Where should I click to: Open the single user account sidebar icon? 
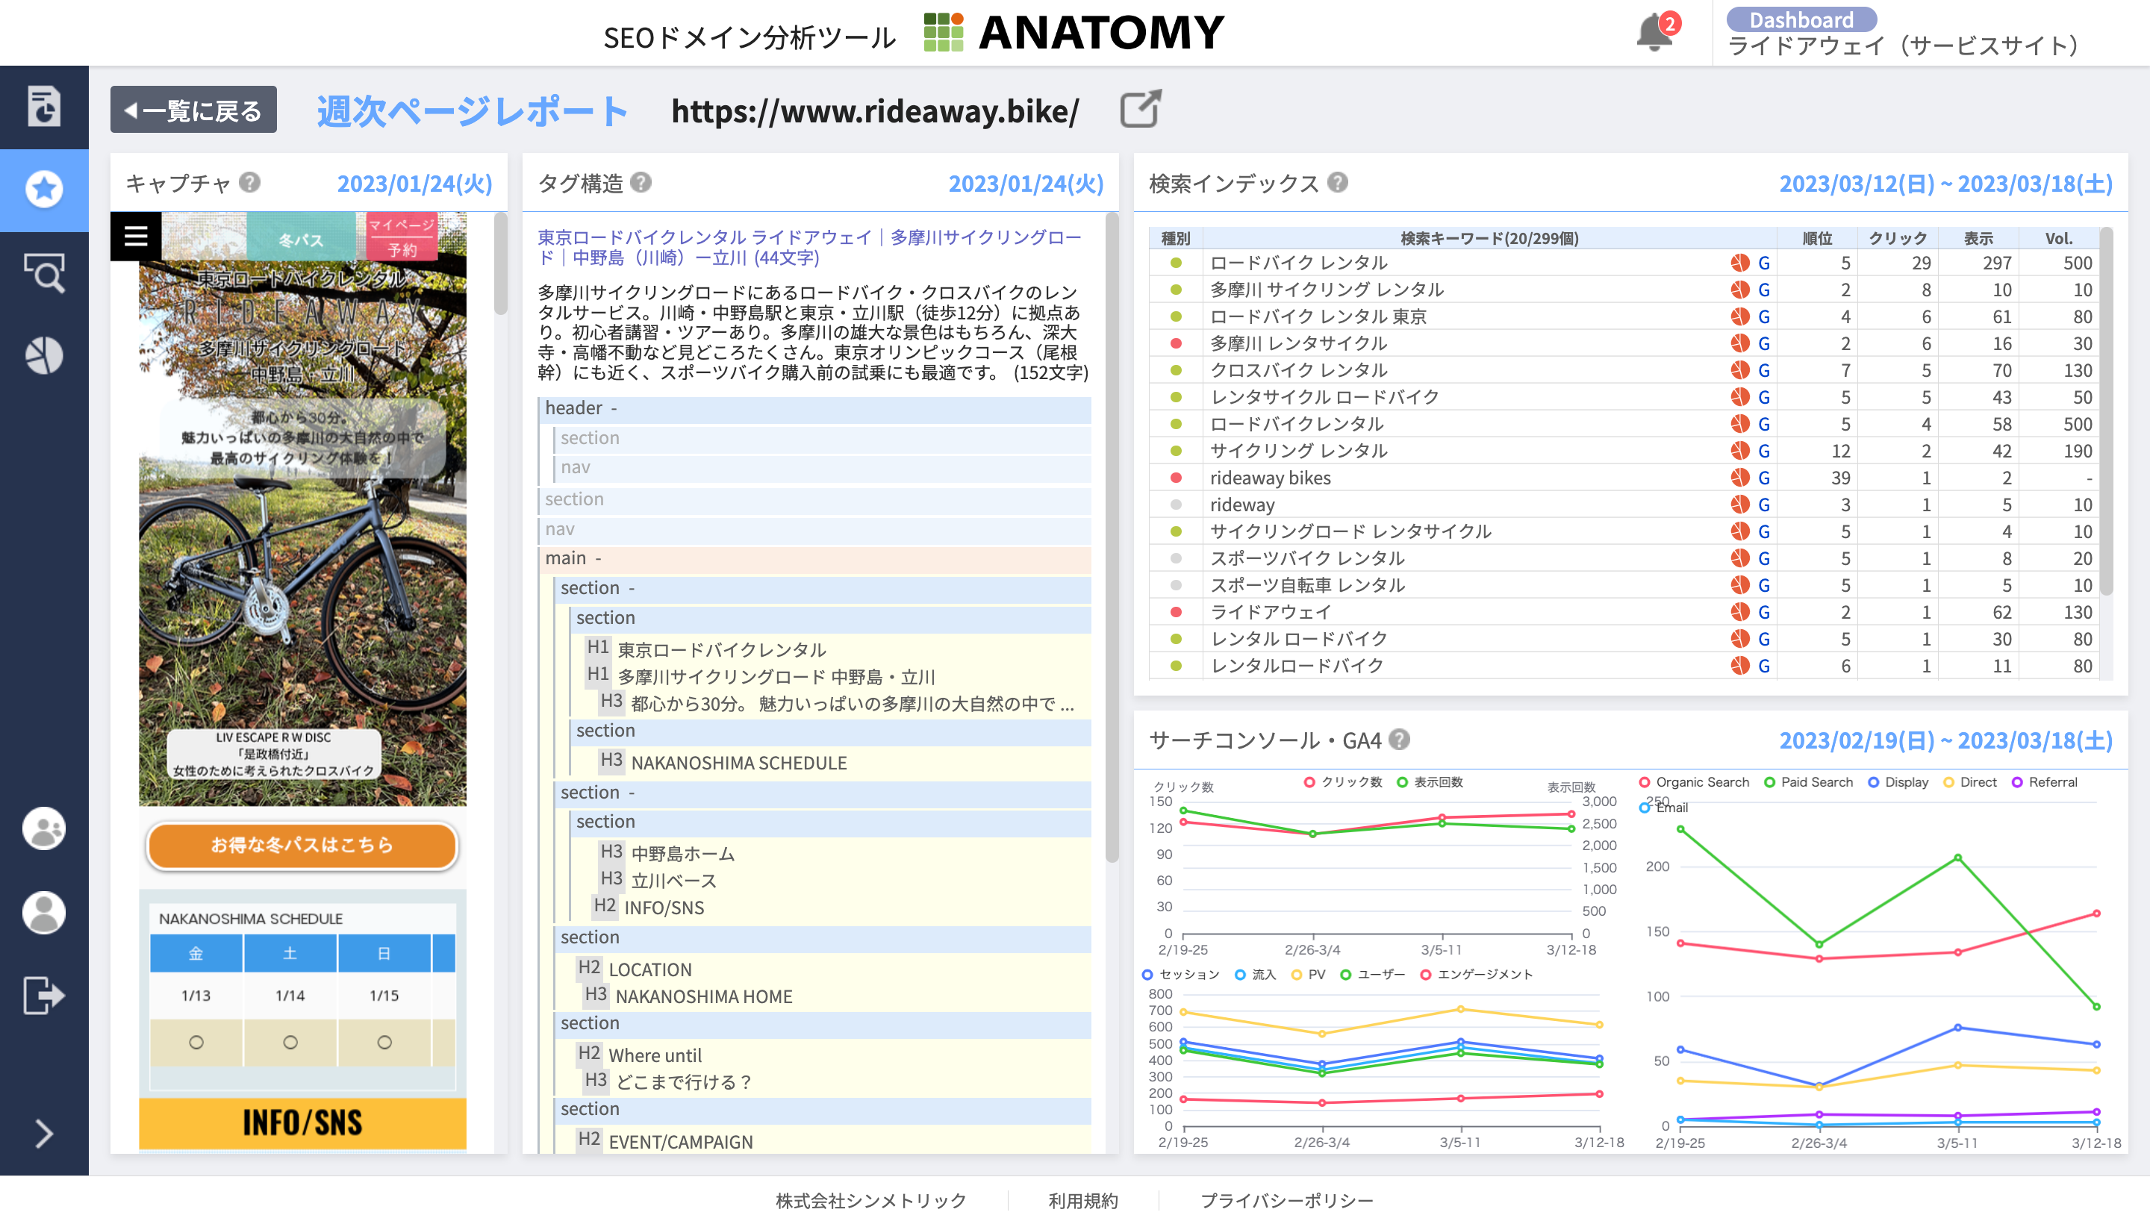click(x=44, y=913)
